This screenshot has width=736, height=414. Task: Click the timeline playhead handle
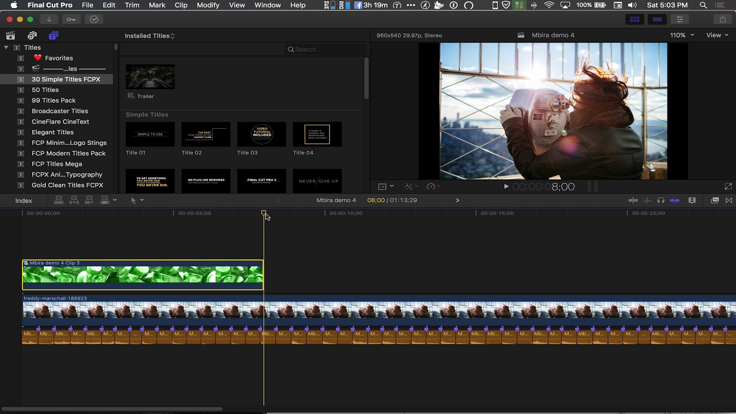(x=264, y=213)
